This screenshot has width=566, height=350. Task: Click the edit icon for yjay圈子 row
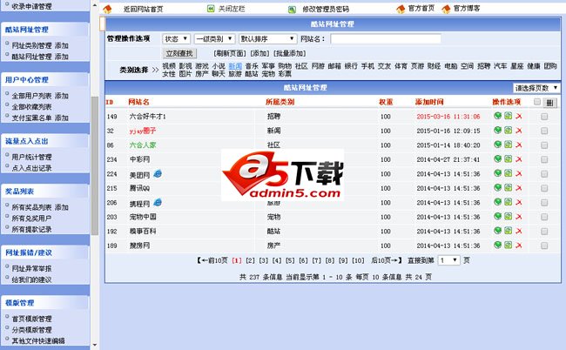pyautogui.click(x=509, y=131)
